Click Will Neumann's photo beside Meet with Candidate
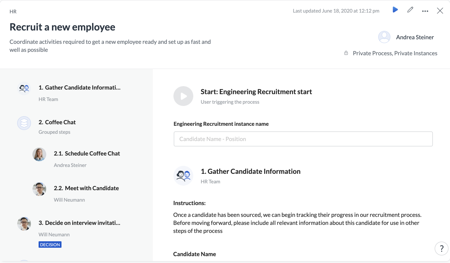Screen dimensions: 450x263 tap(39, 189)
